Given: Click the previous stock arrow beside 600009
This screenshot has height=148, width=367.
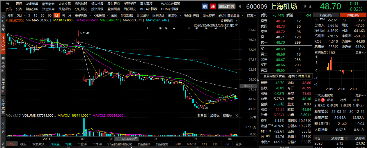Looking at the screenshot, I should click(x=240, y=6).
